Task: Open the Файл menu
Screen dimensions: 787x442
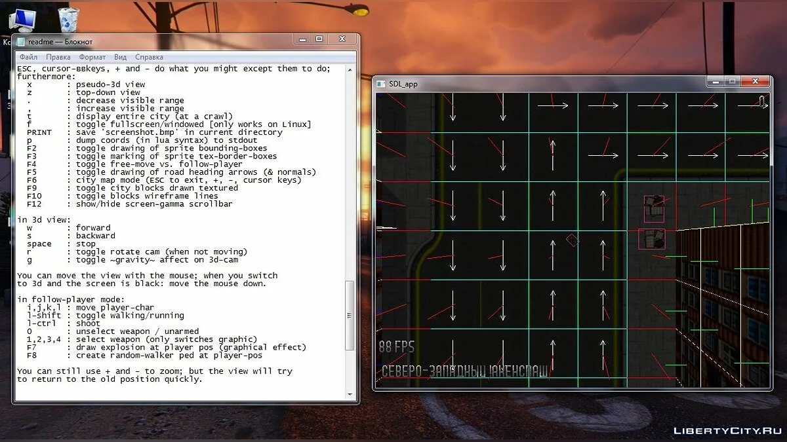Action: tap(28, 57)
